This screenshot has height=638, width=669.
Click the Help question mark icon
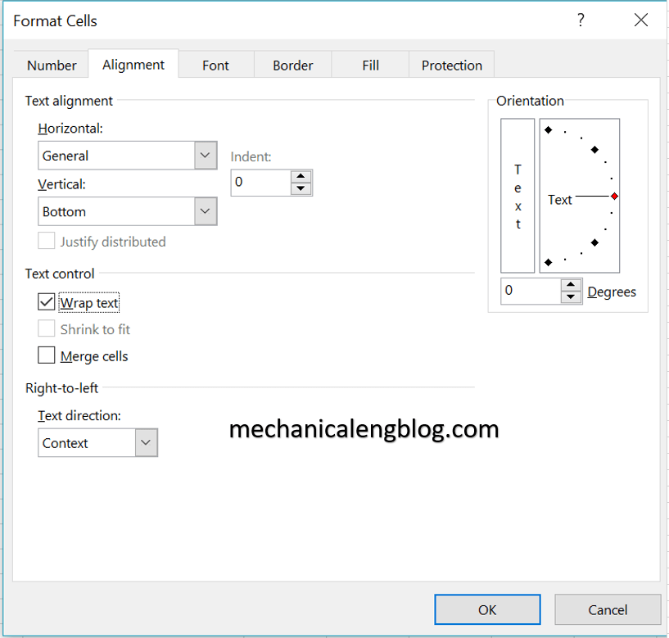click(581, 20)
